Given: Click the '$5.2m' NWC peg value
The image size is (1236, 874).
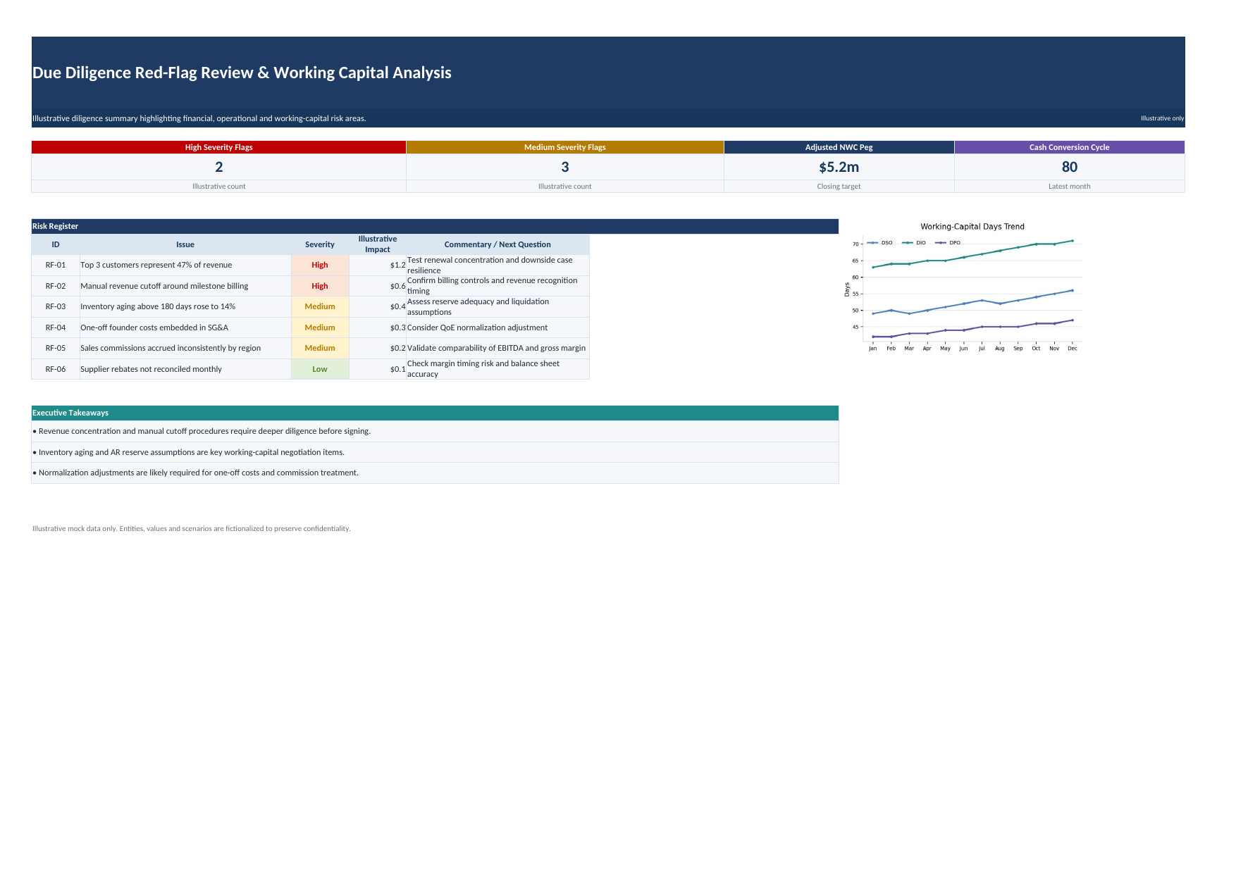Looking at the screenshot, I should (x=839, y=167).
